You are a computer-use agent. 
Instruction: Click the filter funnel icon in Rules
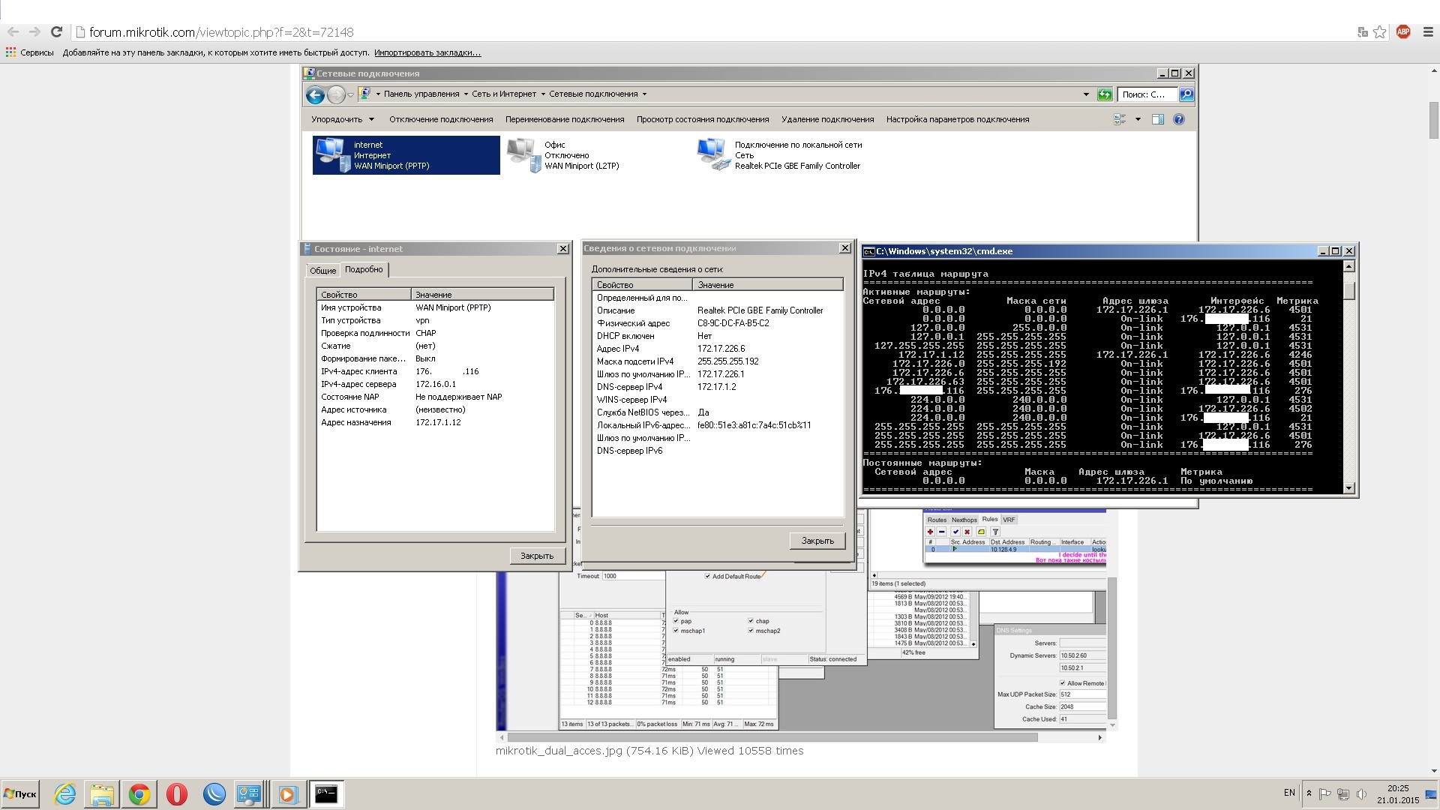point(995,532)
